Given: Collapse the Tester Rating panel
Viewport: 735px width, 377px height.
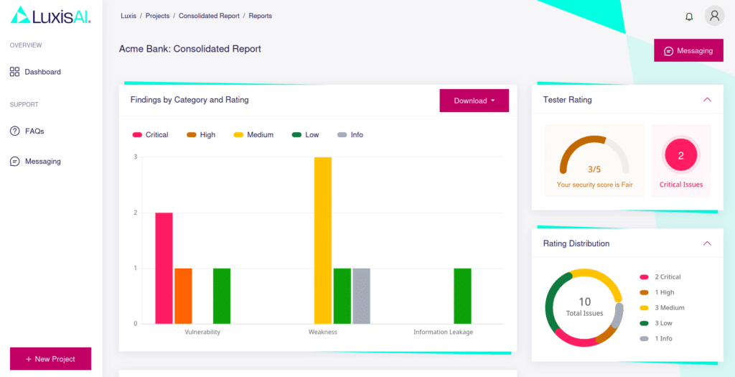Looking at the screenshot, I should coord(707,100).
